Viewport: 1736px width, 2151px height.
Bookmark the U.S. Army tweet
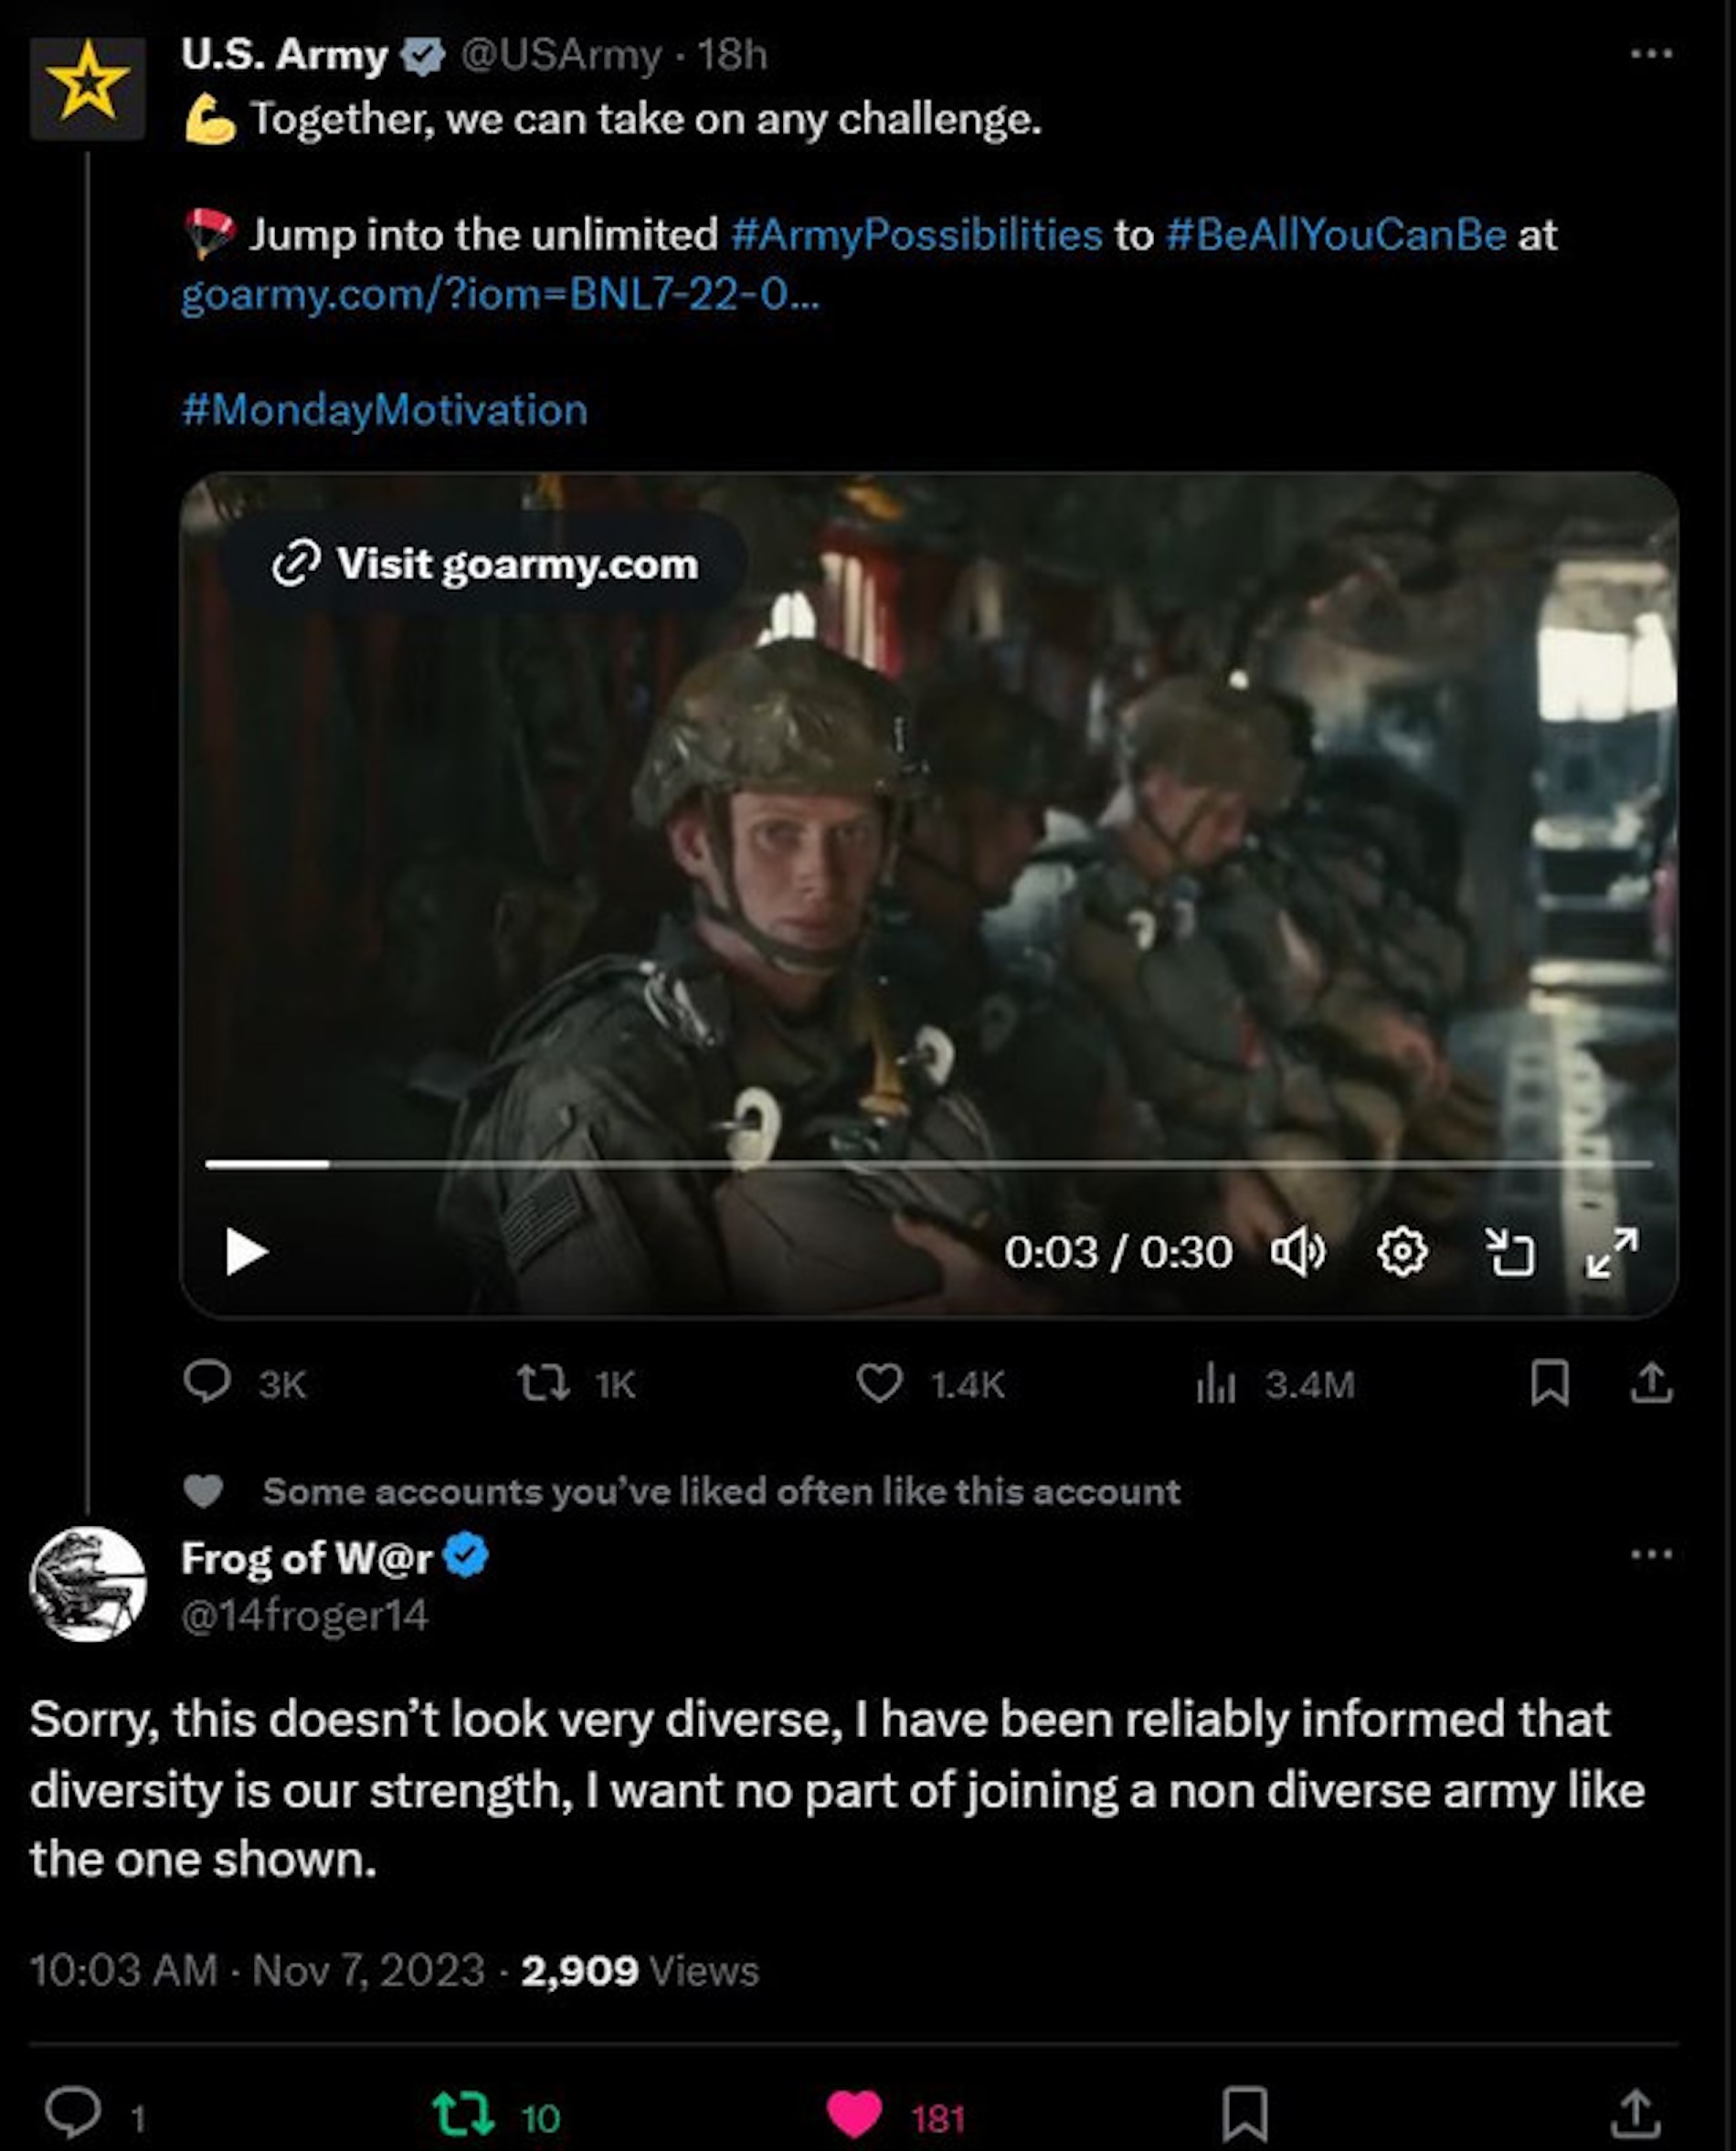1549,1384
